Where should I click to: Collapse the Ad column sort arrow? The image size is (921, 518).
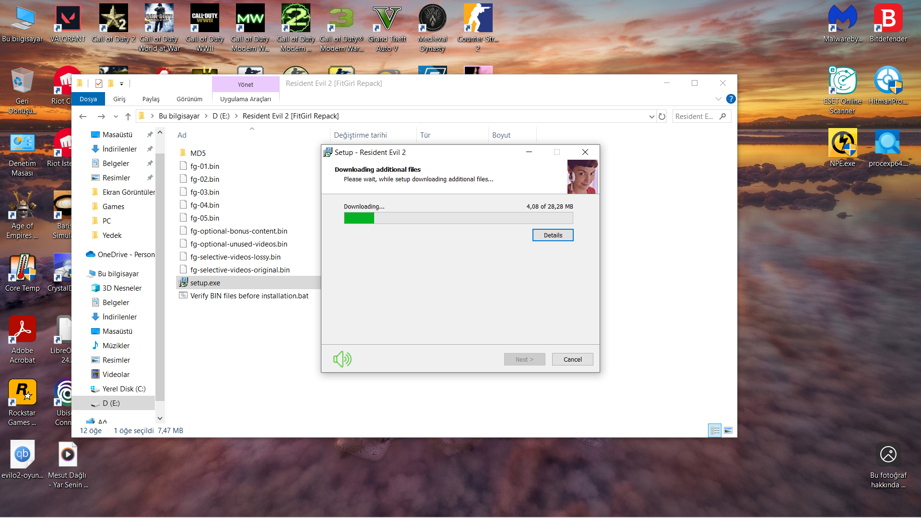tap(252, 129)
